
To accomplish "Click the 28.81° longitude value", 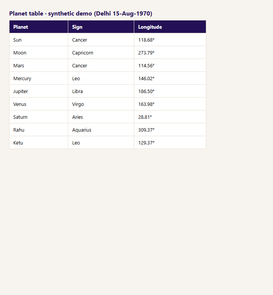I will pos(145,117).
